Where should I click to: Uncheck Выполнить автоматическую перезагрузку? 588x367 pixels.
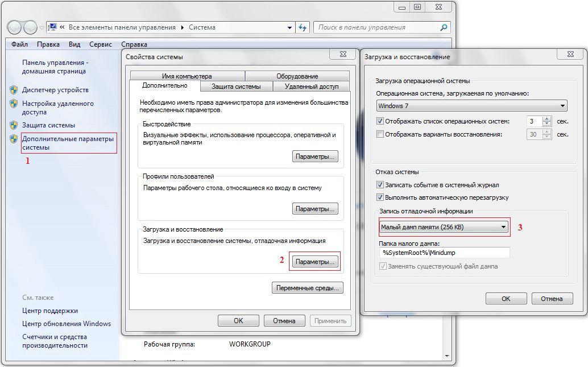click(380, 197)
